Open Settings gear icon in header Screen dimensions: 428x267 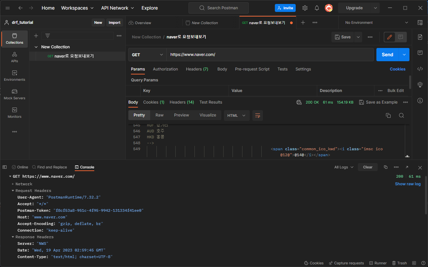pos(305,8)
